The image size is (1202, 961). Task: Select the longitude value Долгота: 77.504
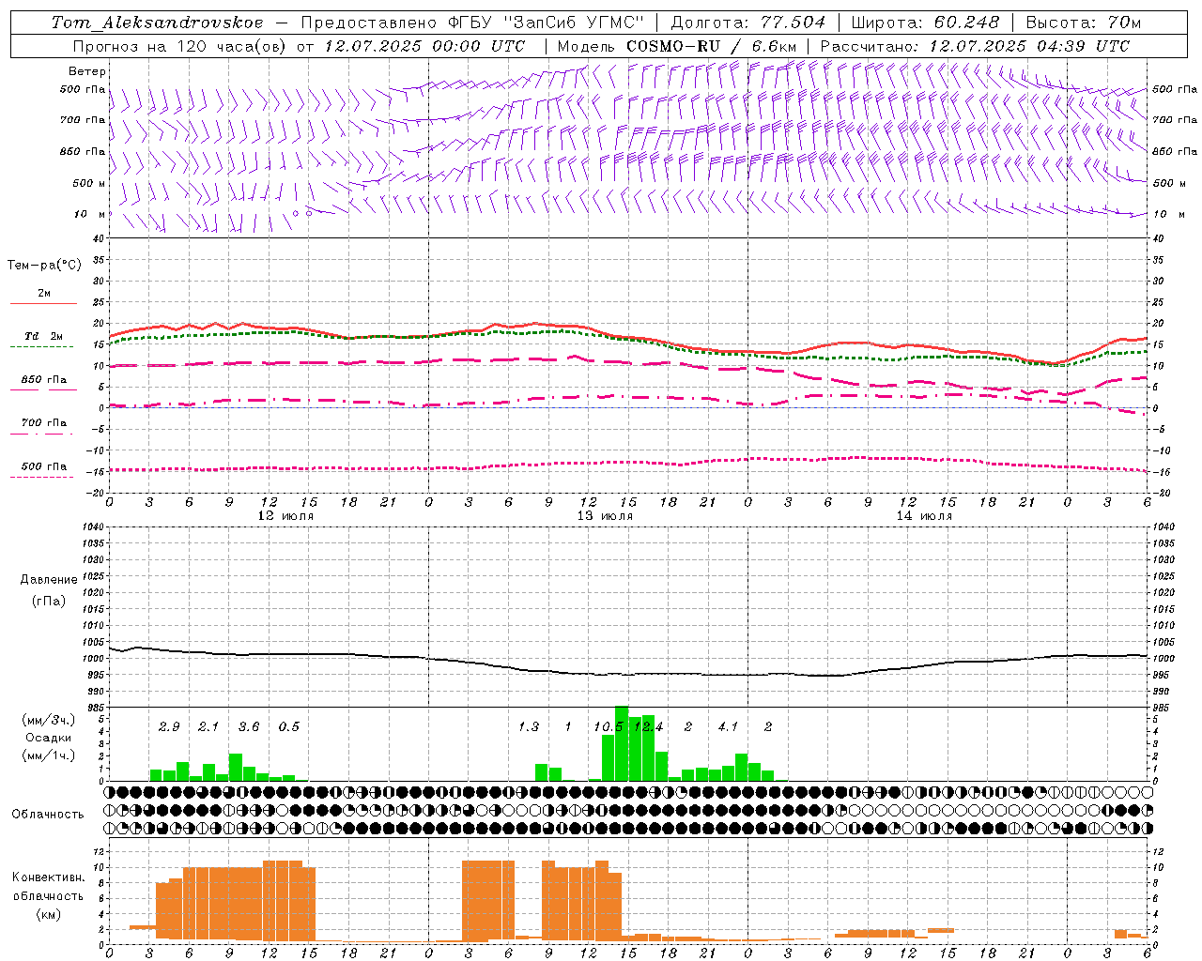(747, 23)
